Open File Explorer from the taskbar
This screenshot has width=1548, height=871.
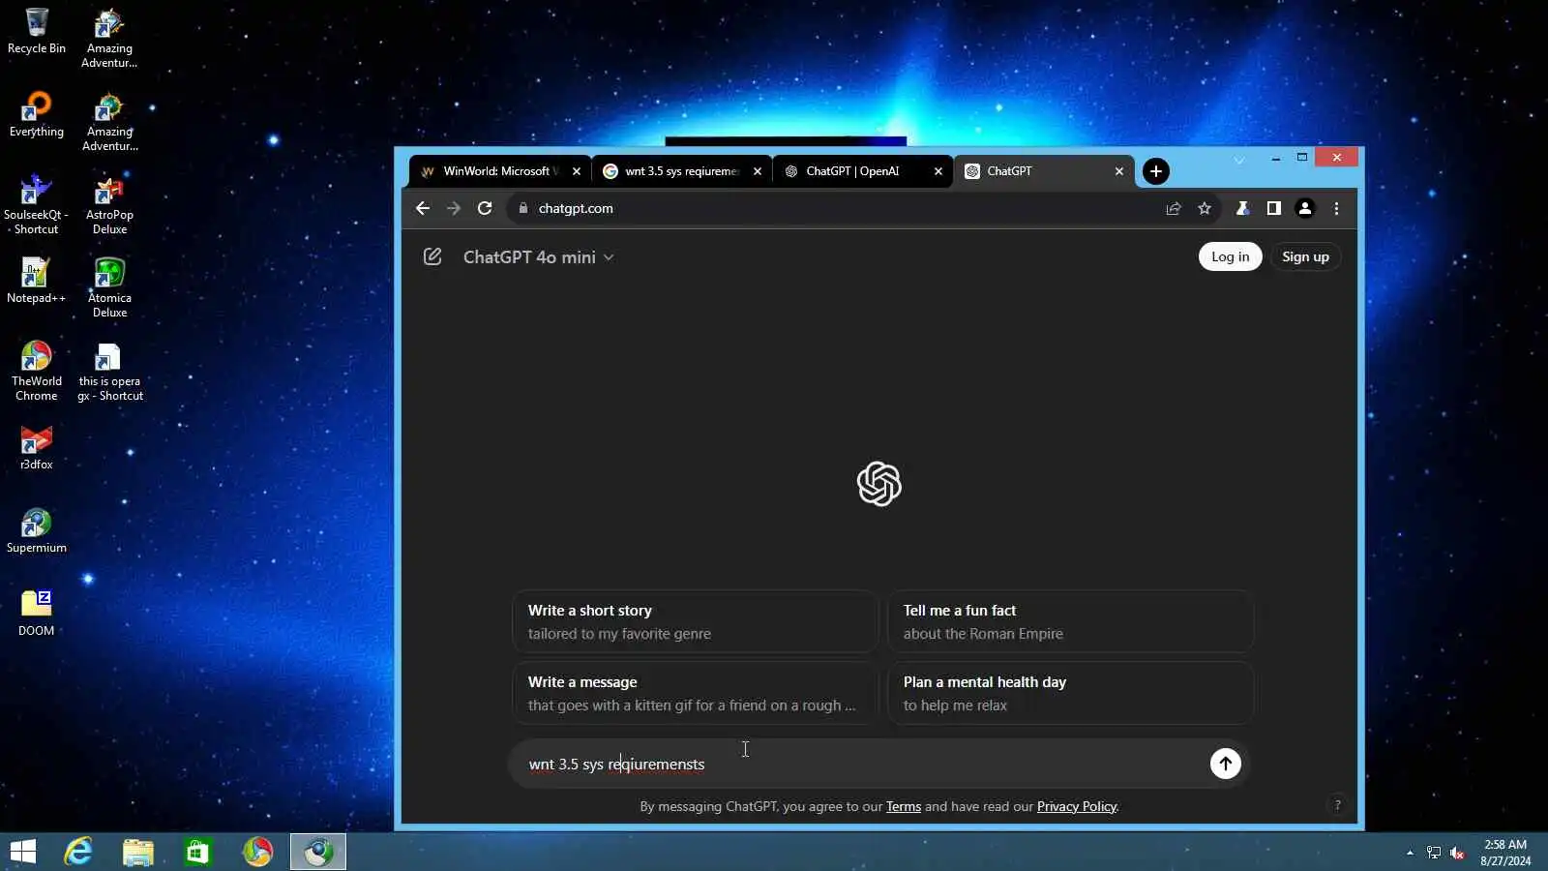[x=138, y=852]
